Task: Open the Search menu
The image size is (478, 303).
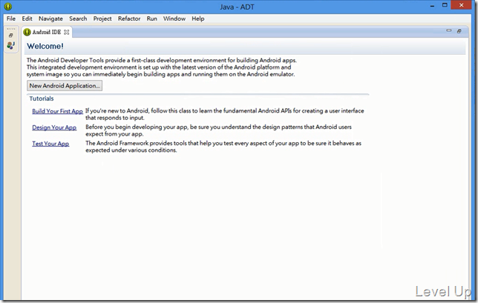Action: pyautogui.click(x=78, y=19)
